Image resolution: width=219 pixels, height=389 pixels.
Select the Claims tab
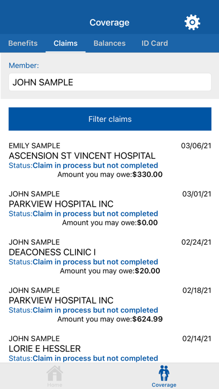(x=65, y=43)
